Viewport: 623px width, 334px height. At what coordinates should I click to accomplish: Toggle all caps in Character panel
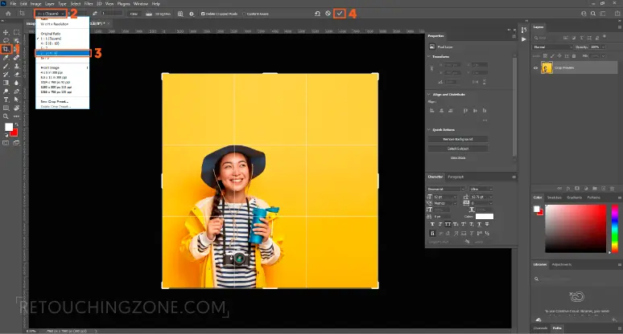[448, 224]
